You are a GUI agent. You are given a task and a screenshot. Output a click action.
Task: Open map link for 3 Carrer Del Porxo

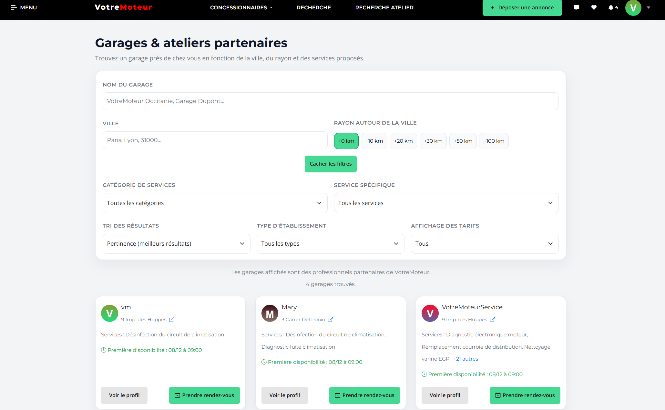330,319
